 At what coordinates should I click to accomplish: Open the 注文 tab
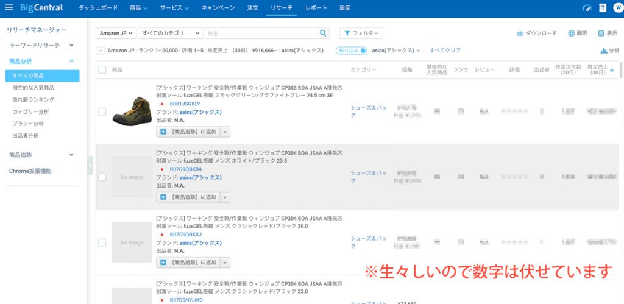253,8
